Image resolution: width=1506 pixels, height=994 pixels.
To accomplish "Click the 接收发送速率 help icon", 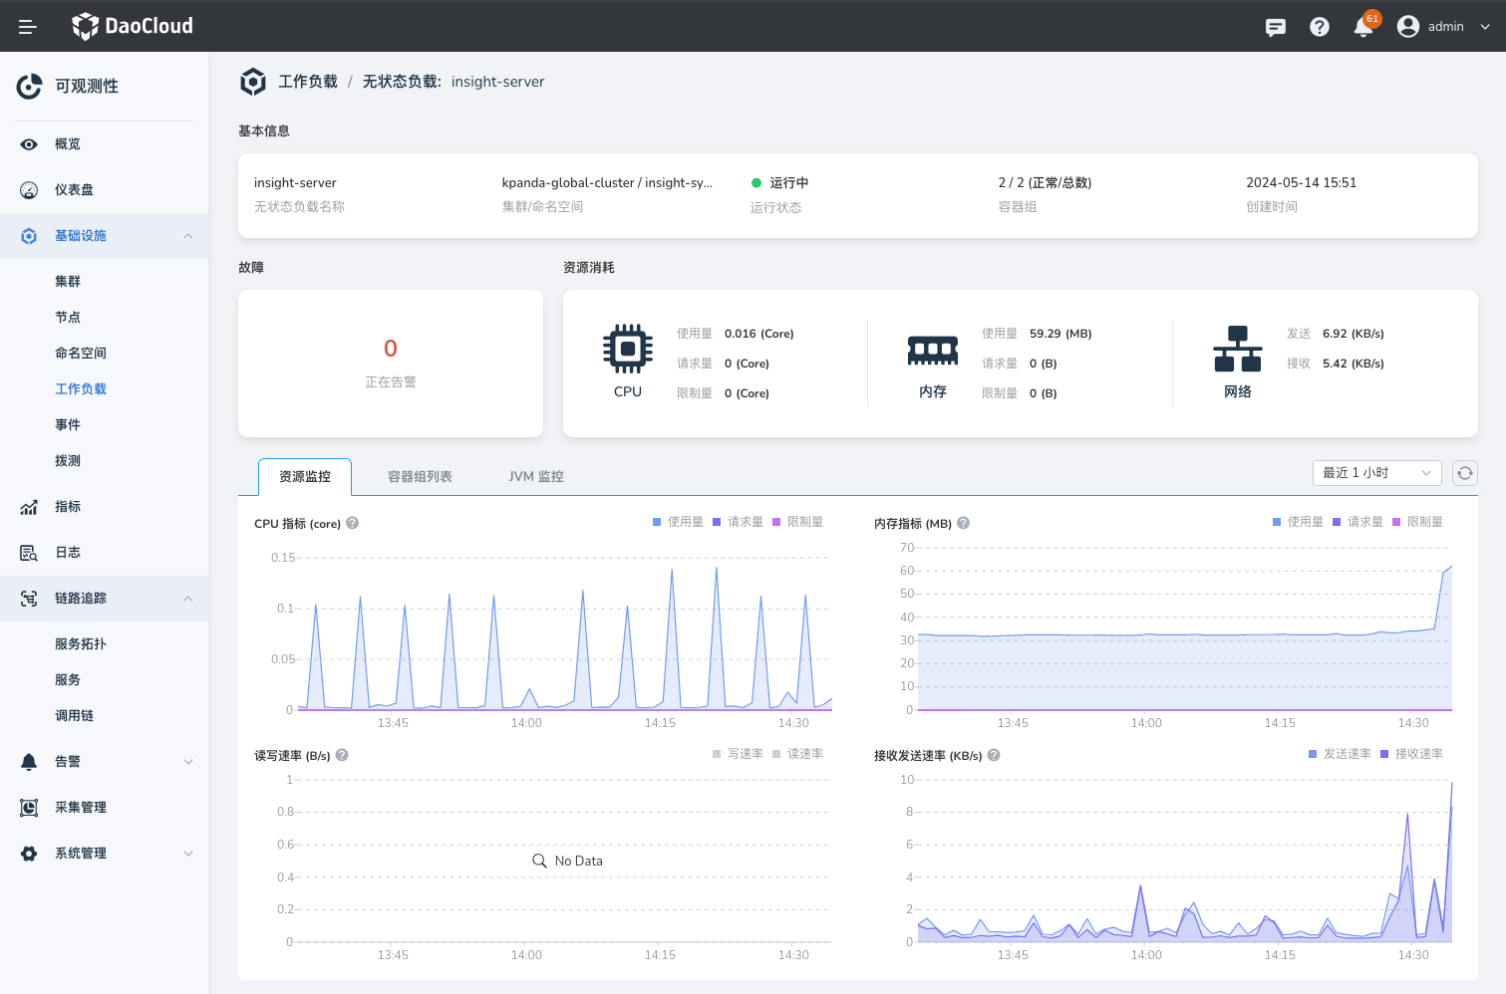I will 993,755.
